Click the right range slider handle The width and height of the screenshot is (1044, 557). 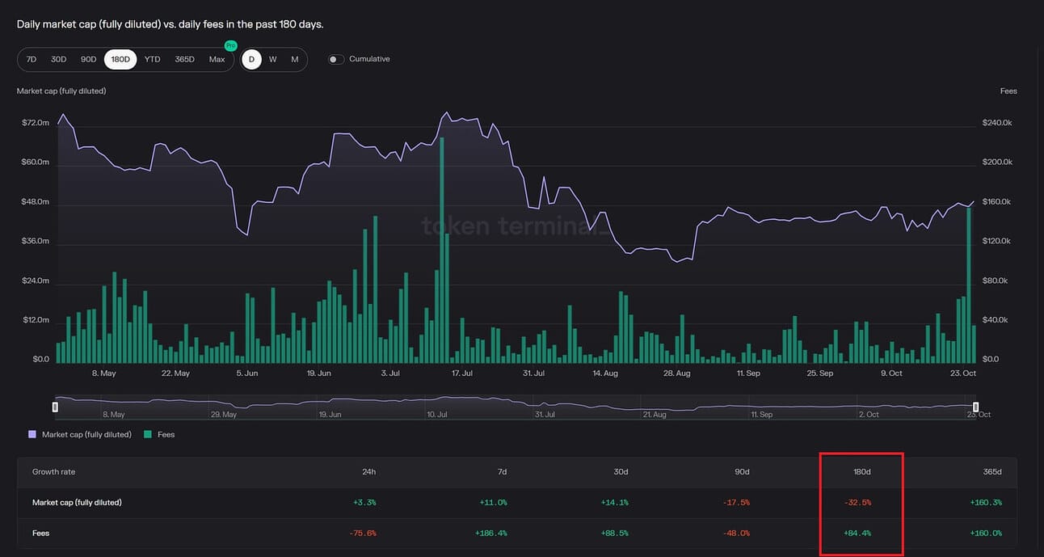[976, 407]
